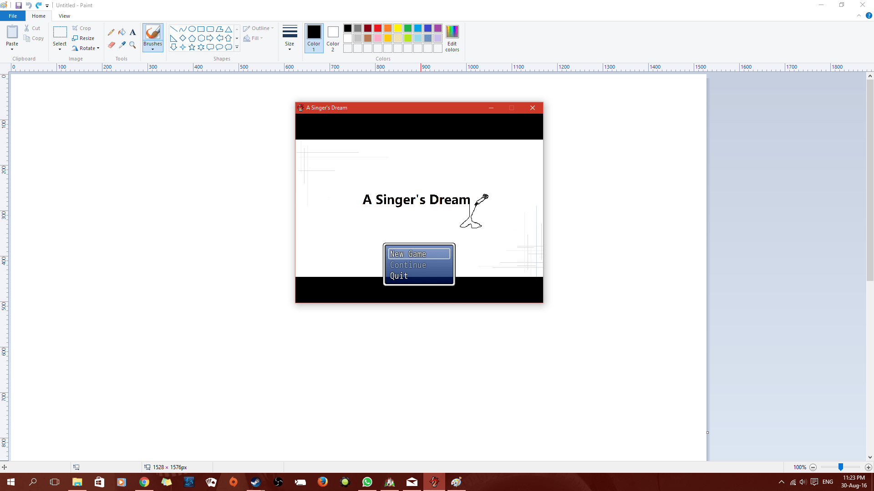Switch to the View tab
Viewport: 874px width, 491px height.
[64, 15]
